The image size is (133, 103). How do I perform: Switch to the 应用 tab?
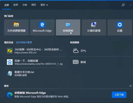[x=15, y=5]
